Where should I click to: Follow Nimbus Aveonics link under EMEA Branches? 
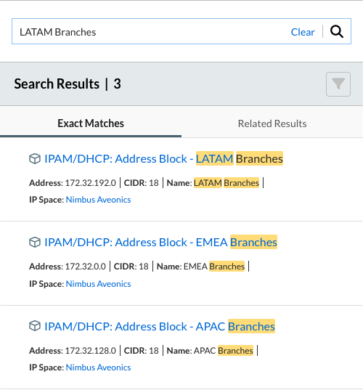98,284
